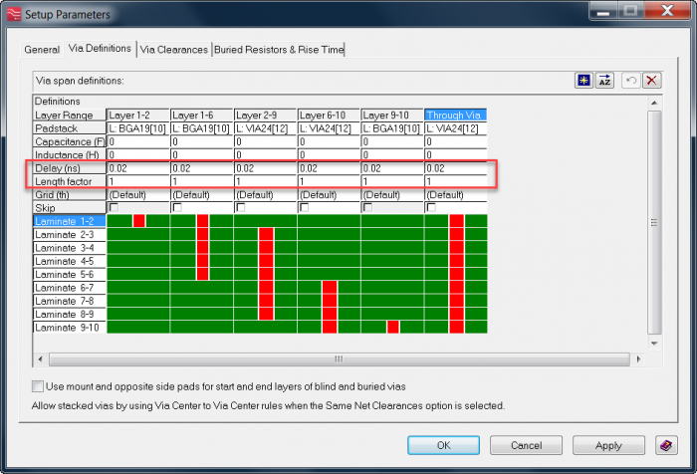Open Buried Resistors & Rise Time tab

coord(279,50)
